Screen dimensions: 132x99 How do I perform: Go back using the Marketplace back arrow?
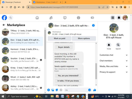tap(4, 25)
